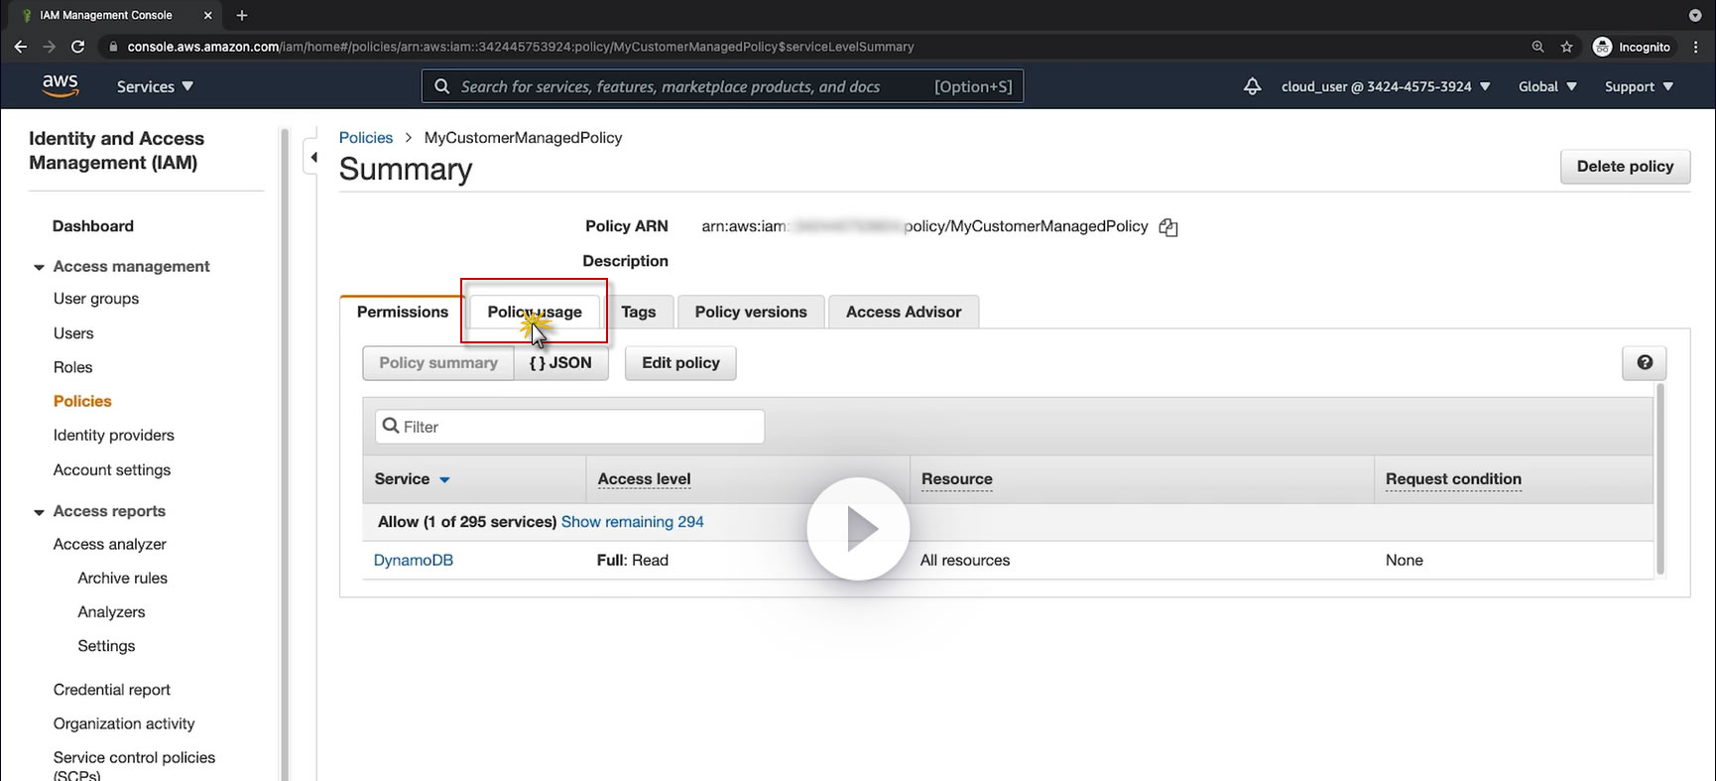Click the notifications bell icon
Screen dimensions: 1716x781
pyautogui.click(x=1253, y=86)
